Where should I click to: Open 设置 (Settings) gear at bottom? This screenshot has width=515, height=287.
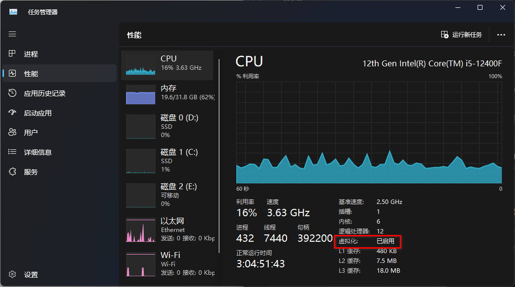pyautogui.click(x=13, y=275)
